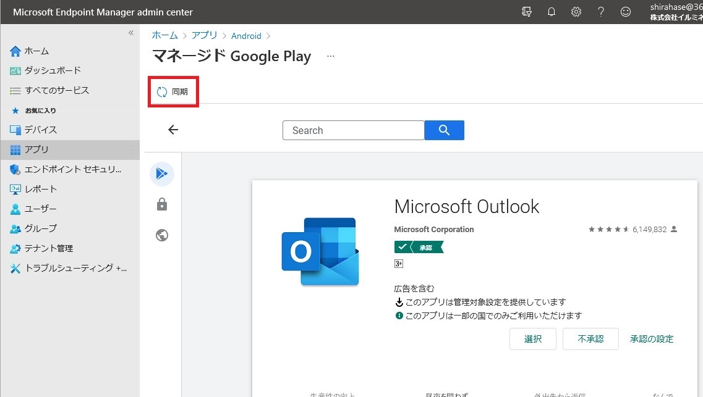Send feedback with the smiley icon
This screenshot has width=703, height=397.
(x=626, y=12)
